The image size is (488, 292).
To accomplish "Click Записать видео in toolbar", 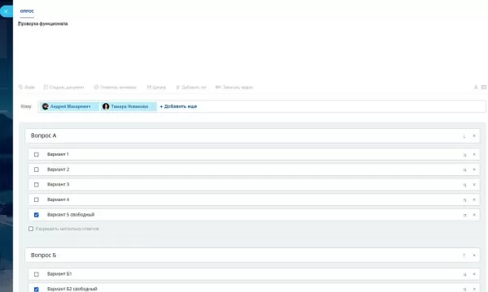I will [234, 88].
